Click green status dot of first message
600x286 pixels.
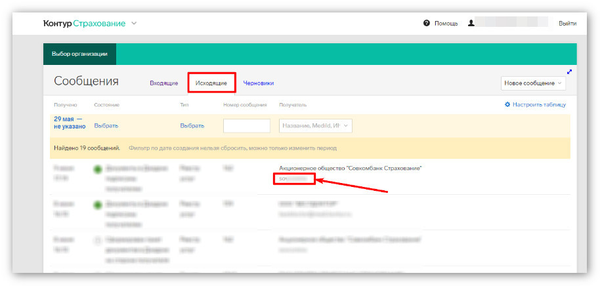click(98, 169)
